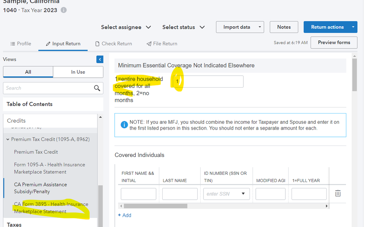
Task: Switch the Views filter to All
Action: pos(28,72)
